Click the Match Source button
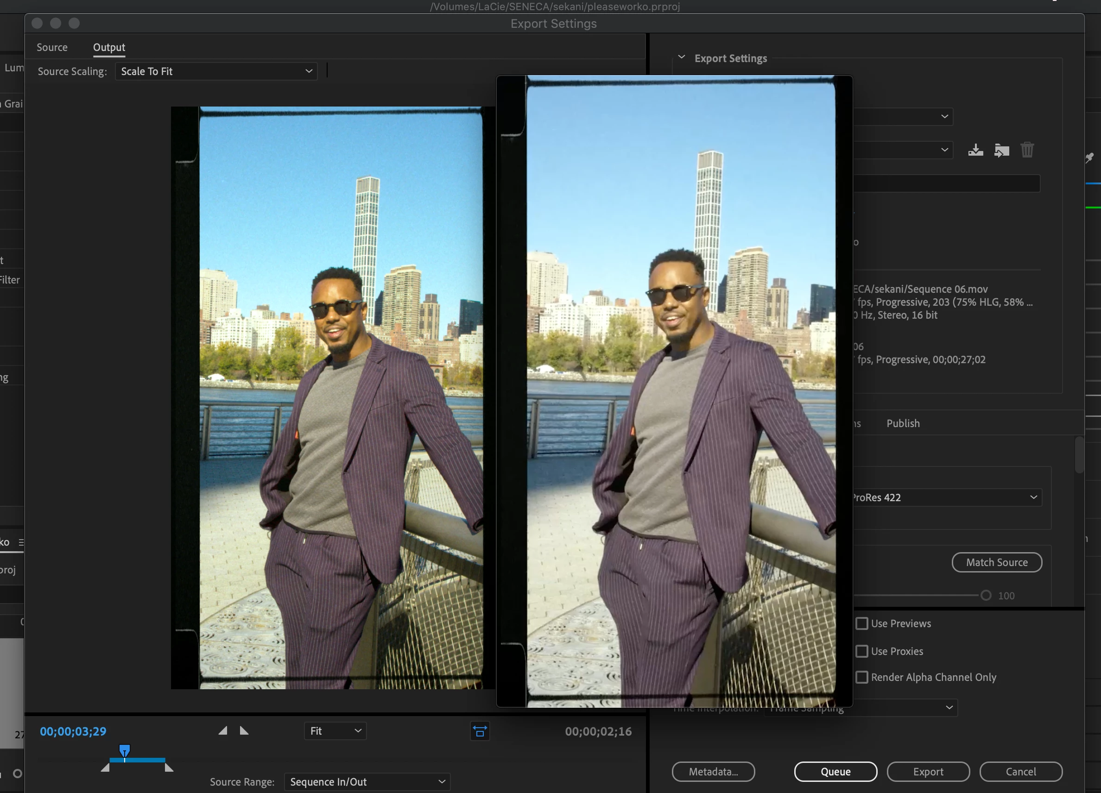This screenshot has width=1101, height=793. tap(997, 562)
